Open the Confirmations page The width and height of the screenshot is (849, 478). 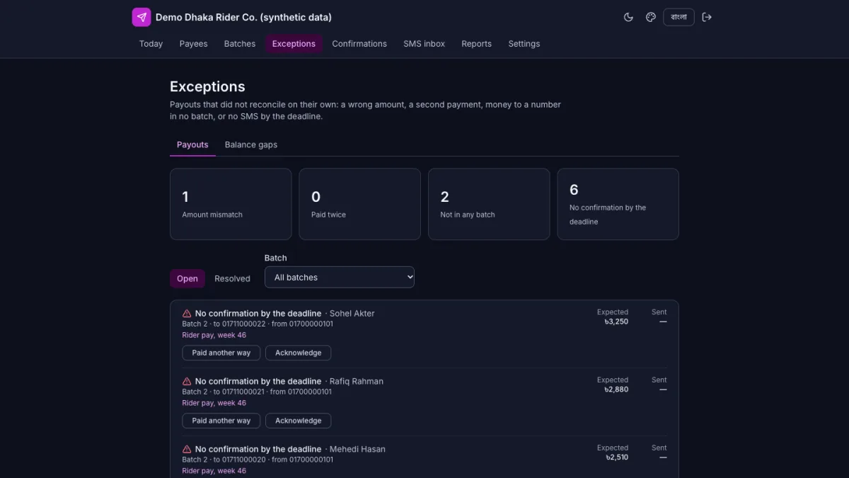[x=359, y=44]
